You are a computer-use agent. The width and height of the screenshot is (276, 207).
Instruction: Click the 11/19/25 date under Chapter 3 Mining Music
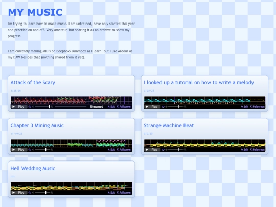coord(16,134)
